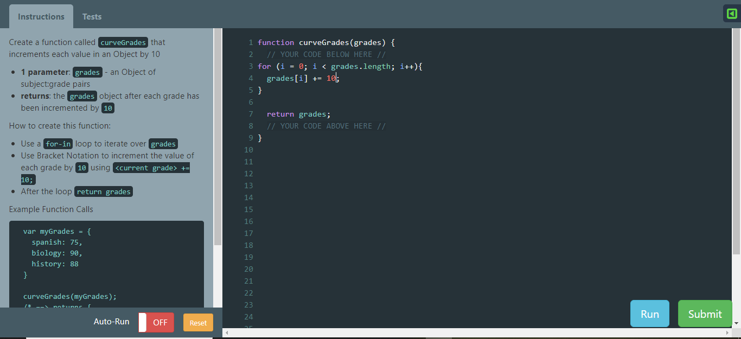This screenshot has width=741, height=339.
Task: Click the 'for (i = 0; i < grades.length' line
Action: coord(340,66)
